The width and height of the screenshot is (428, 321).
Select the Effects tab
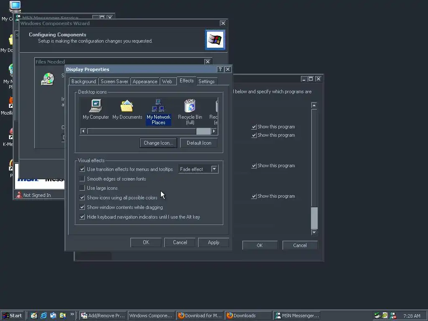(x=187, y=81)
